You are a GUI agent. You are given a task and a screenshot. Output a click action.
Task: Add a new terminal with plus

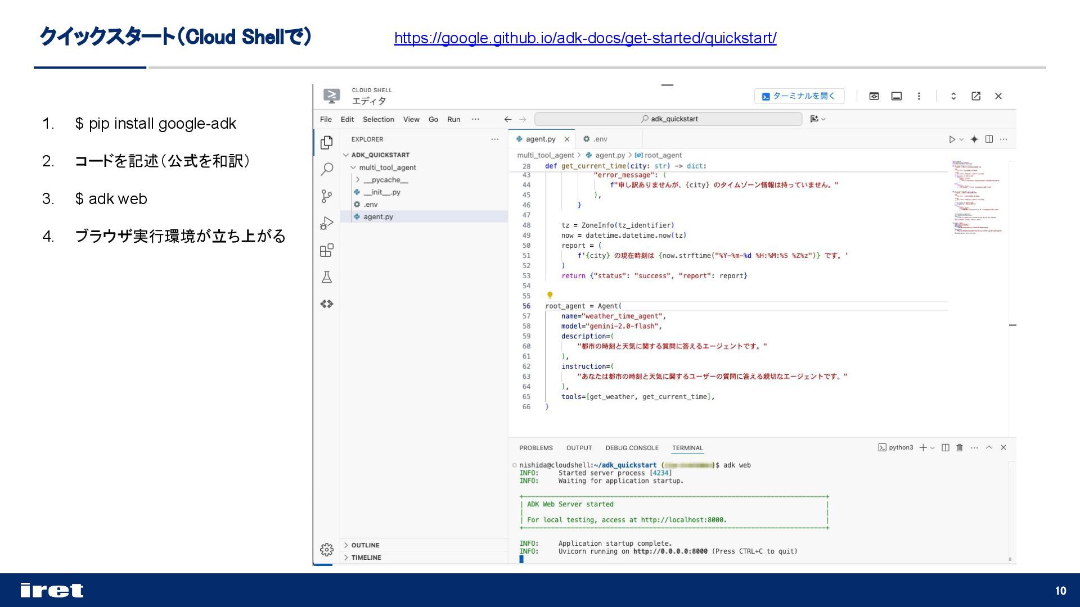coord(923,448)
